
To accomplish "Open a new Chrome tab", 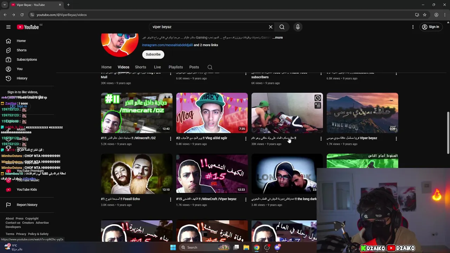I will pos(68,5).
